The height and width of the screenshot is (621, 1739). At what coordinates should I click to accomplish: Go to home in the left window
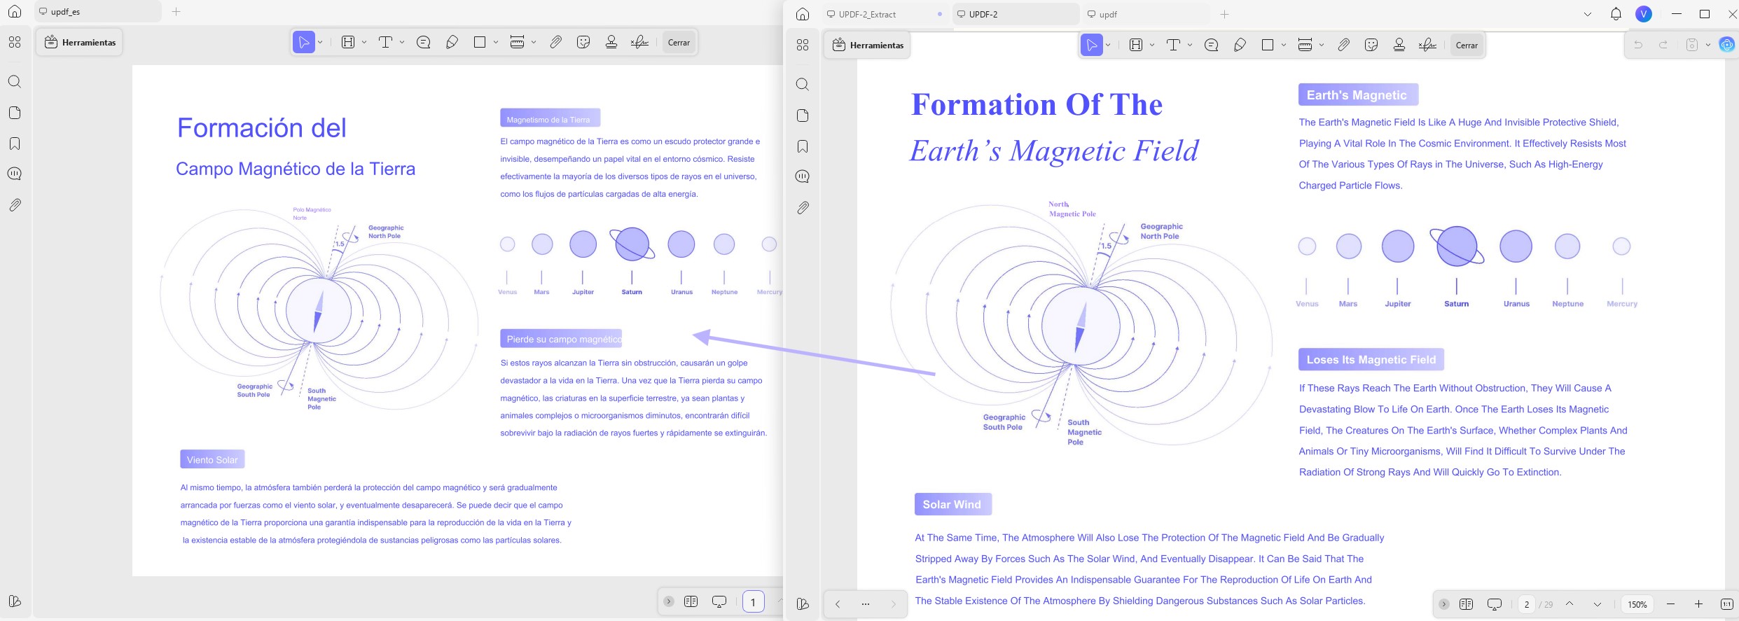click(15, 12)
